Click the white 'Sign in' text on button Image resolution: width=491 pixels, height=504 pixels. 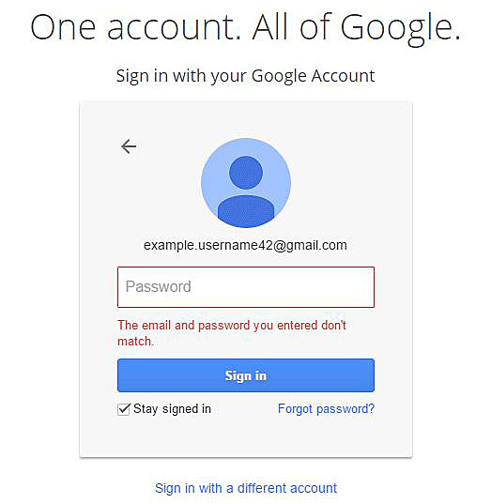tap(246, 376)
